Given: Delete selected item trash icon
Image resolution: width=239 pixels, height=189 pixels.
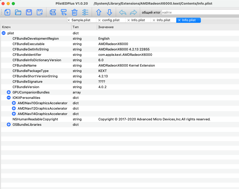Looking at the screenshot, I should [75, 12].
